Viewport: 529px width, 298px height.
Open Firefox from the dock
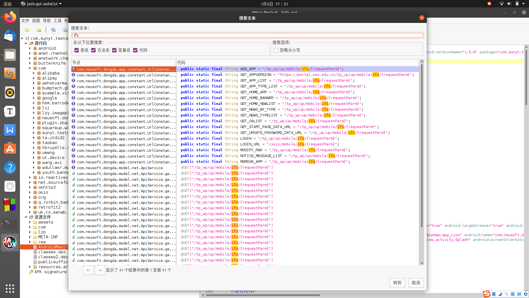click(x=10, y=17)
